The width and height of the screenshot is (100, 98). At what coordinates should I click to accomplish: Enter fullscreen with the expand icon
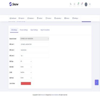[74, 4]
